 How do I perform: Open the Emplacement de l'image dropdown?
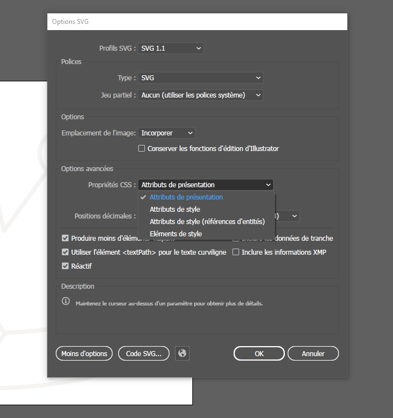tap(167, 133)
